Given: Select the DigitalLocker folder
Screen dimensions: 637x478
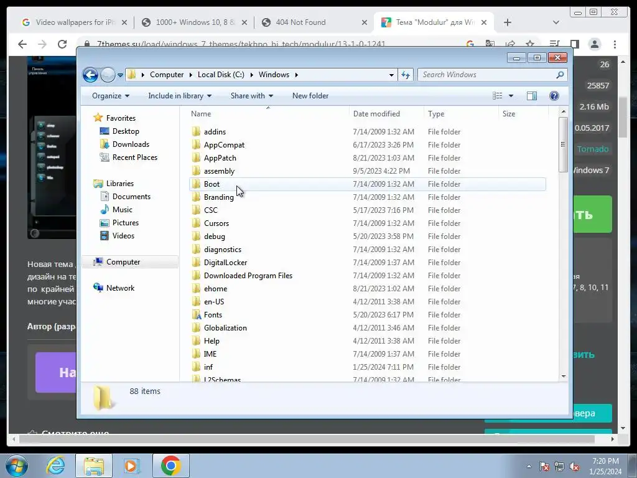Looking at the screenshot, I should pyautogui.click(x=225, y=263).
